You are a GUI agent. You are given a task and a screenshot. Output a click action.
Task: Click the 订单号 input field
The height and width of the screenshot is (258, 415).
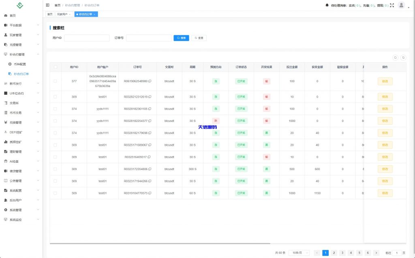[x=149, y=38]
